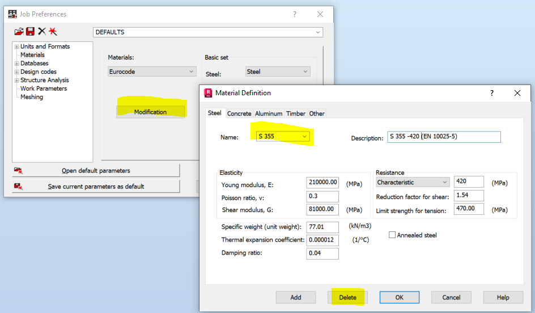The image size is (535, 313).
Task: Expand Units and Formats tree node
Action: coord(16,46)
